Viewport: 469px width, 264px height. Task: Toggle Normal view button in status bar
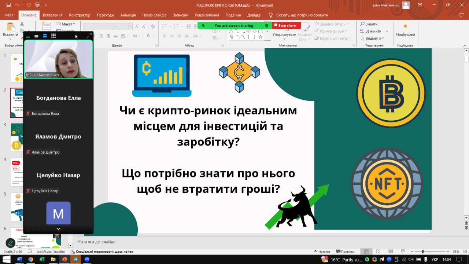pos(366,252)
